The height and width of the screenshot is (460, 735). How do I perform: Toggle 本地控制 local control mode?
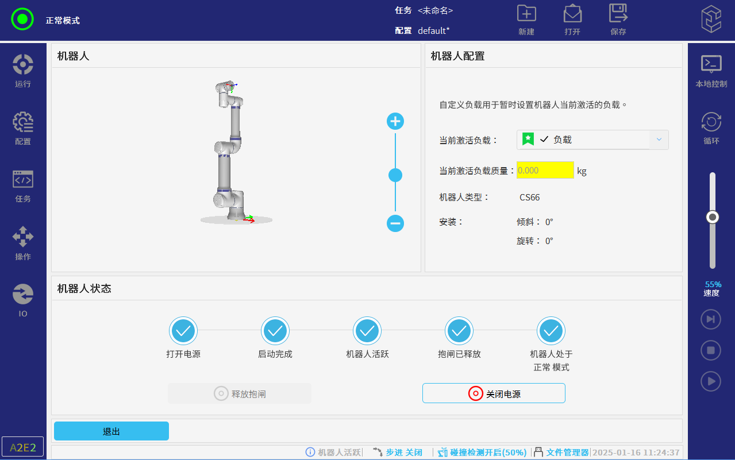pos(711,71)
